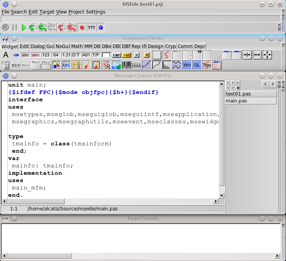286x261 pixels.
Task: Collapse the Component Palette window with down chevron
Action: coord(262,38)
